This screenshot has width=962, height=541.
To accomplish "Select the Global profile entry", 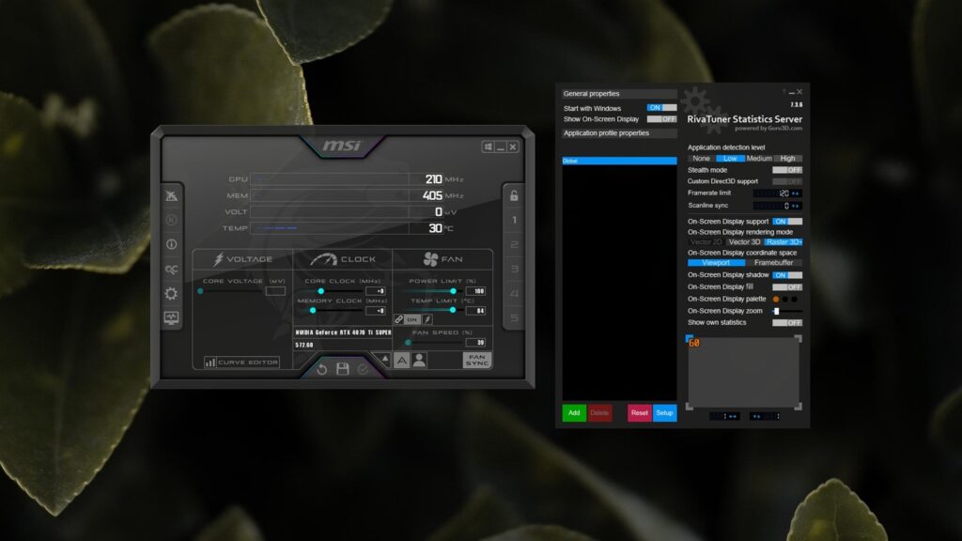I will pyautogui.click(x=620, y=161).
